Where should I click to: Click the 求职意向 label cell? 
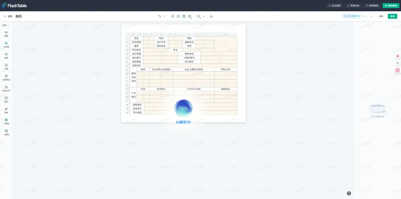(x=137, y=66)
